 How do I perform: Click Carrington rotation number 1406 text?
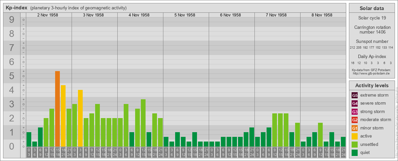(372, 30)
